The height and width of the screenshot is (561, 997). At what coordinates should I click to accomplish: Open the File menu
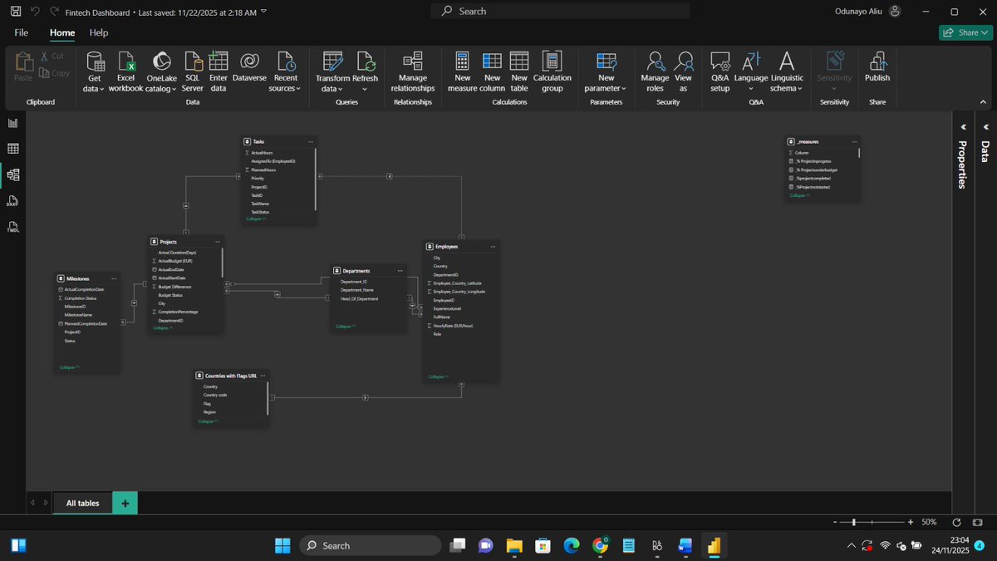20,32
